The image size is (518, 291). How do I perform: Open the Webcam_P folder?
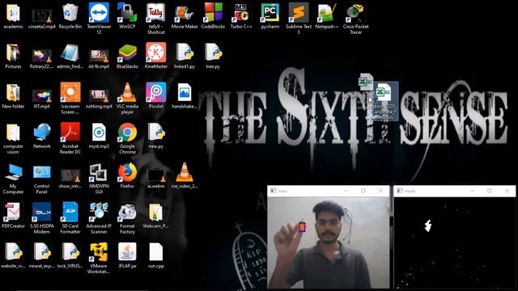tap(156, 216)
